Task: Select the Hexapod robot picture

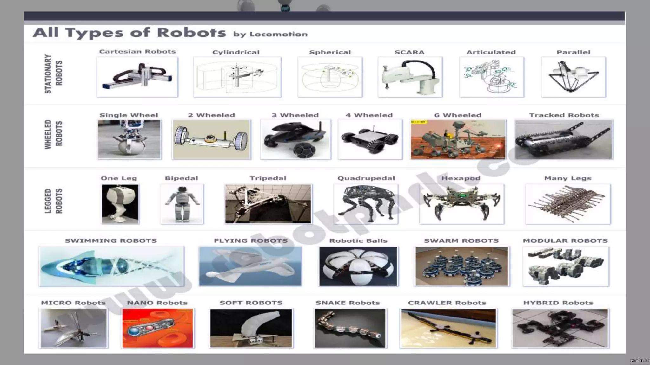Action: [461, 204]
